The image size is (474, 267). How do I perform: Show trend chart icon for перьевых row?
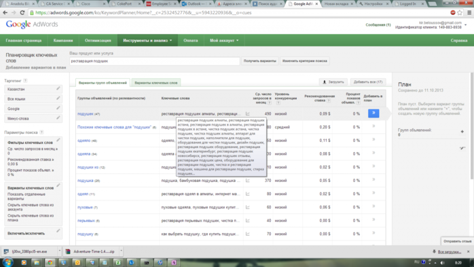(x=248, y=220)
